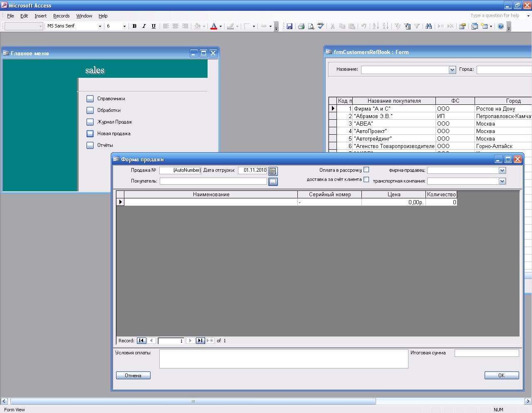Expand the транспортная компания dropdown
The width and height of the screenshot is (532, 413).
pos(502,181)
